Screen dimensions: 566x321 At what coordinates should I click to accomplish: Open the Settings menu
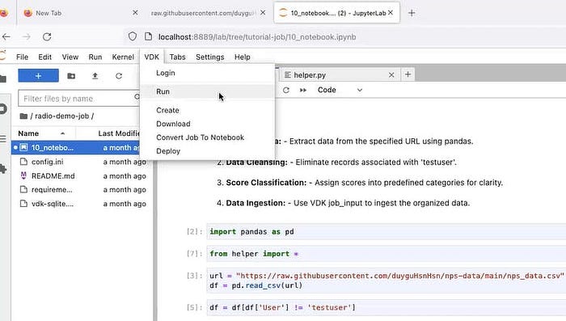pos(209,57)
